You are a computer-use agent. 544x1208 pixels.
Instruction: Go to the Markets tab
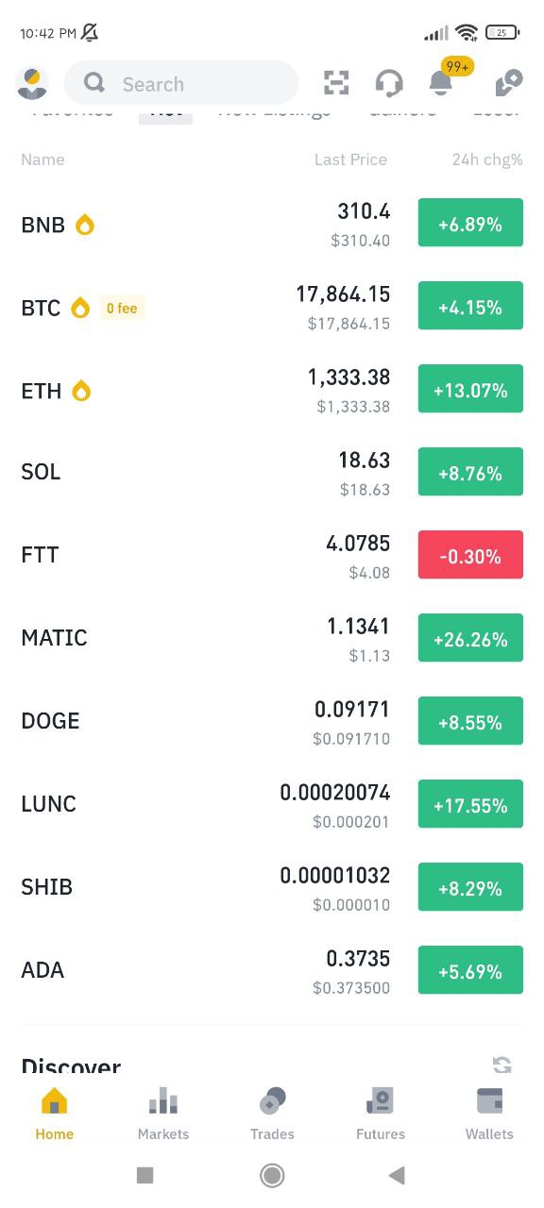click(163, 1114)
